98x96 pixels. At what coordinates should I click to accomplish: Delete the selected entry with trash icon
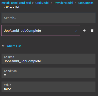coord(92,30)
